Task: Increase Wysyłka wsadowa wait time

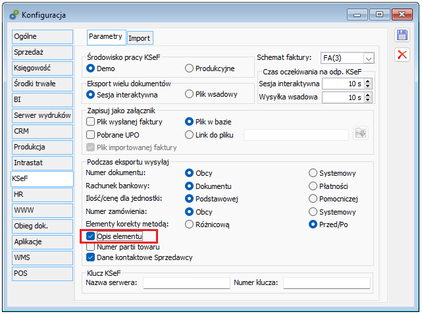Action: 368,95
